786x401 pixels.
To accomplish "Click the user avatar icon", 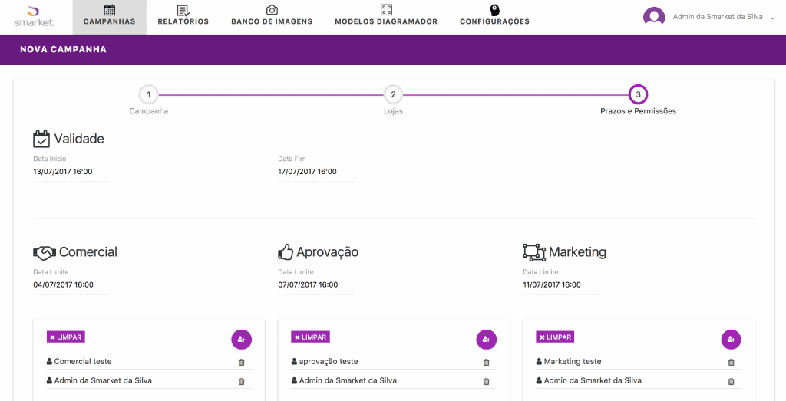I will coord(654,17).
